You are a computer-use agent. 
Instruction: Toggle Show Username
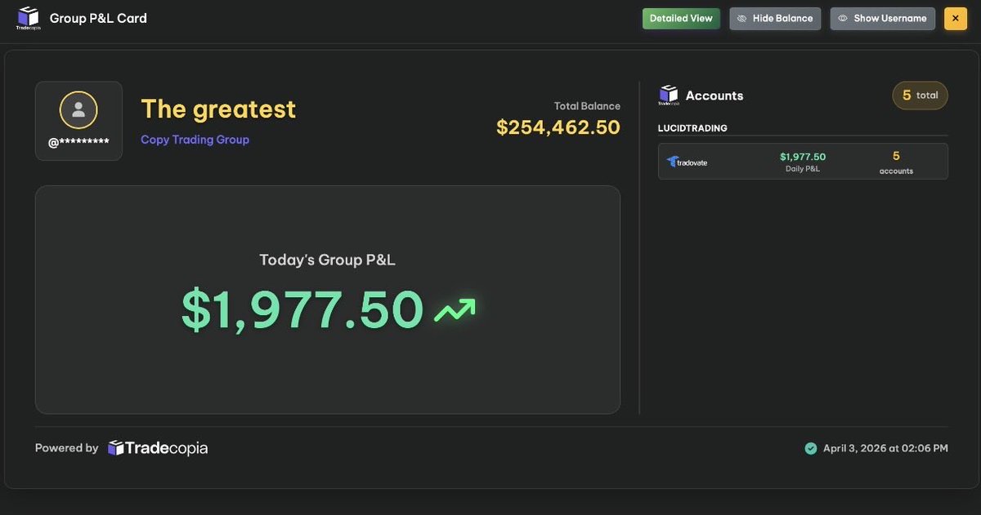pos(883,19)
